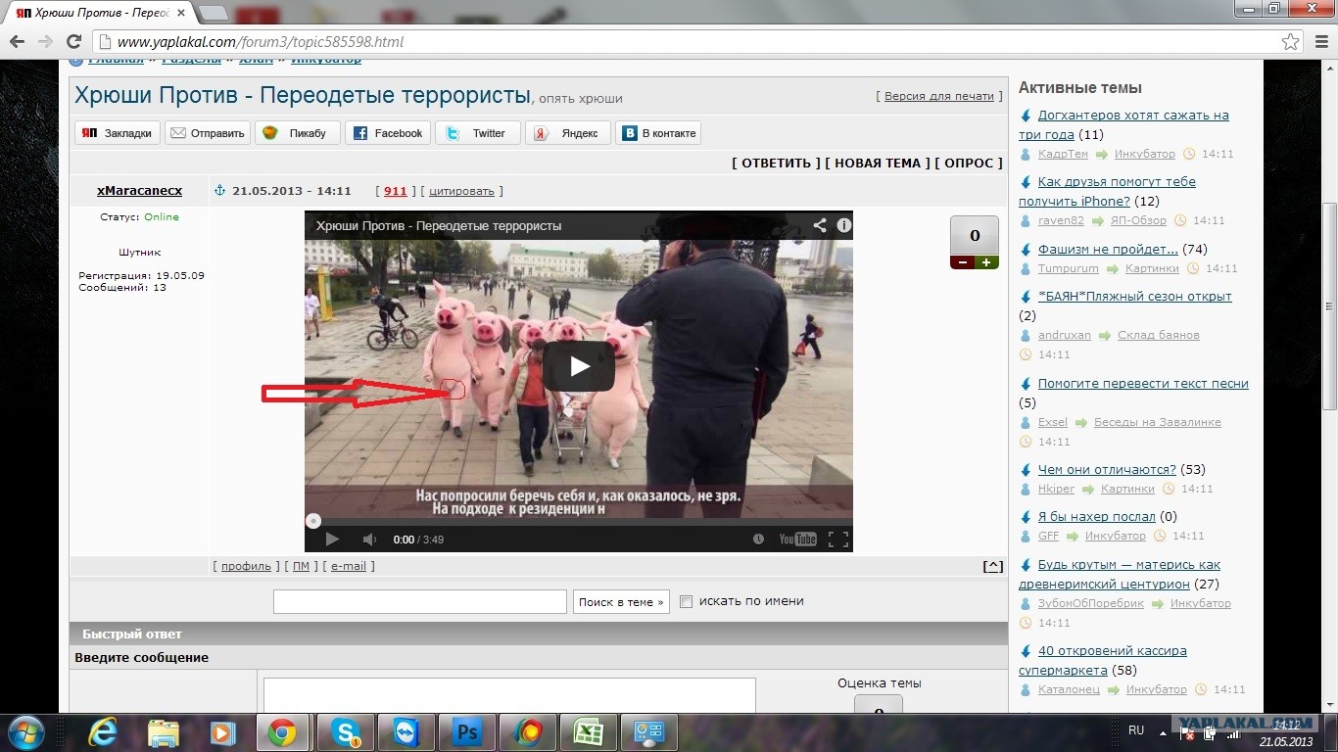This screenshot has width=1338, height=752.
Task: Click the e-mail link below the post
Action: click(349, 566)
